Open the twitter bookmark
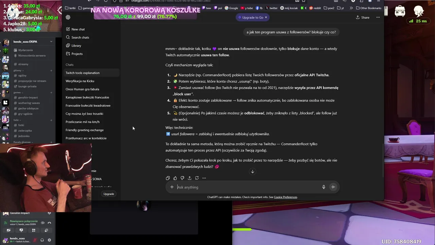Screen dimensions: 435x245 click(272, 8)
